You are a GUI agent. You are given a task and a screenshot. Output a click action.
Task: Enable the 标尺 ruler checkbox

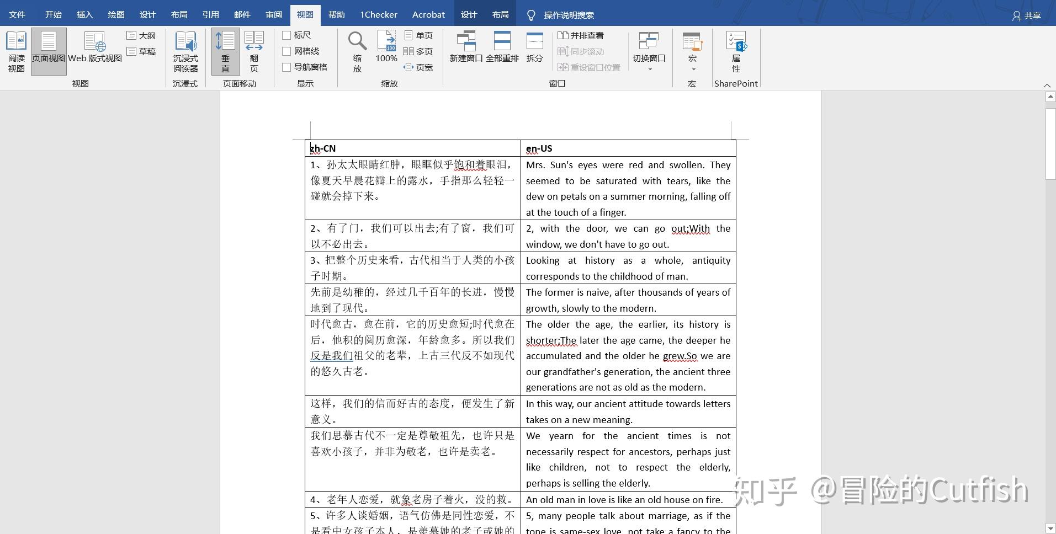point(286,35)
